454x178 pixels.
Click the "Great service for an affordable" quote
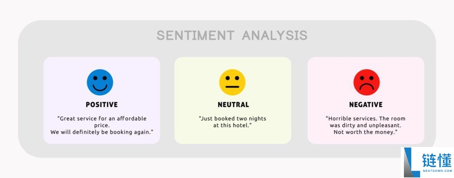point(102,119)
